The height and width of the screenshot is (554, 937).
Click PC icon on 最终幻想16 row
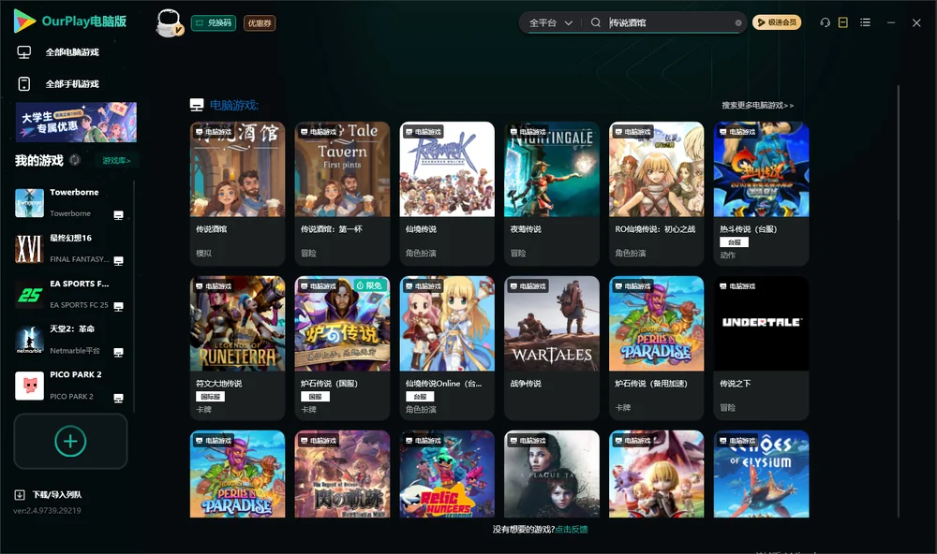118,261
